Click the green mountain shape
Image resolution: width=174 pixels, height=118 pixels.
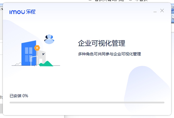tap(46, 63)
